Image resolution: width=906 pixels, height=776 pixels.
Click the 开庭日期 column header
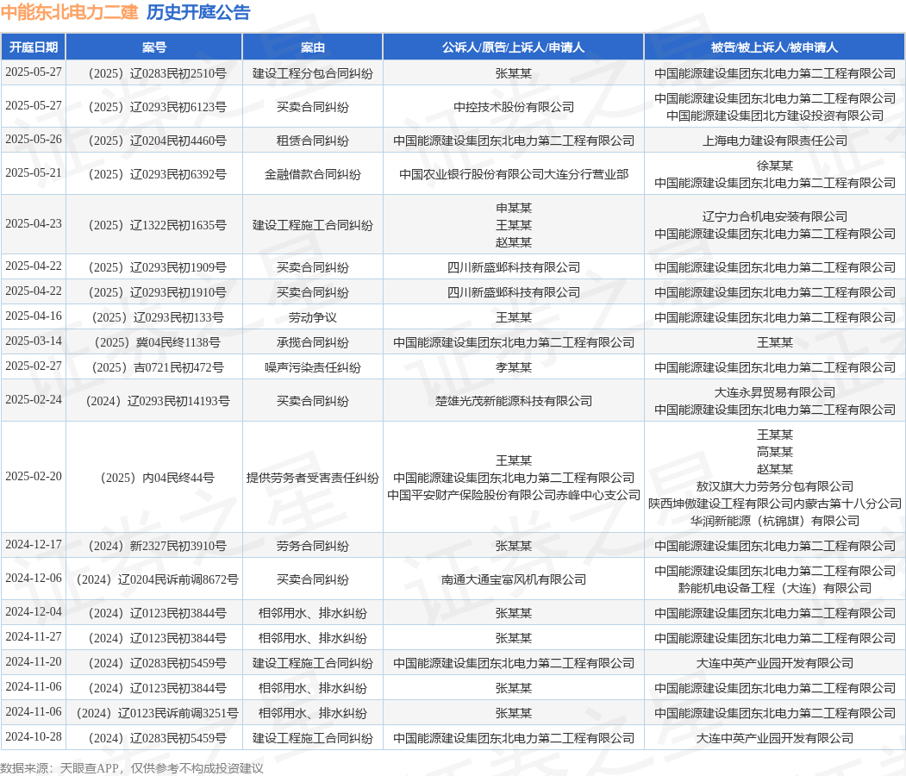tap(34, 47)
